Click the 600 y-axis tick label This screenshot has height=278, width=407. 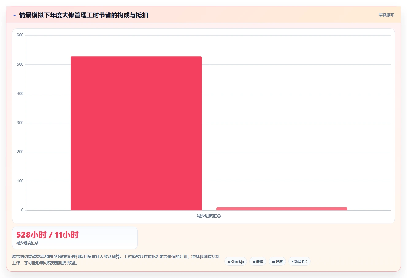[x=20, y=35]
